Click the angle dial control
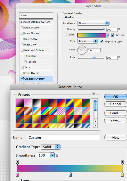Screen dimensions: 127x181 (82, 50)
